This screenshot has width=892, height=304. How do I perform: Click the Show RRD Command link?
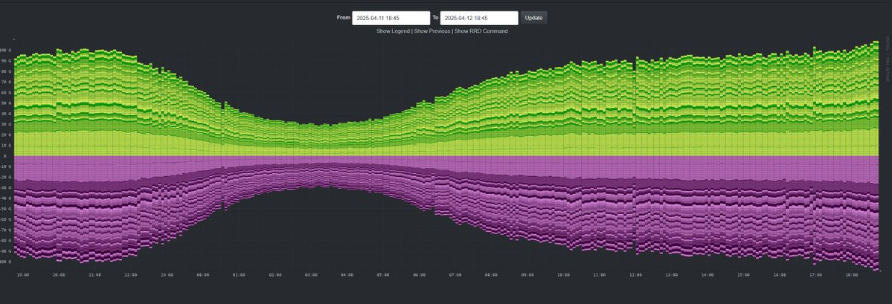[481, 31]
